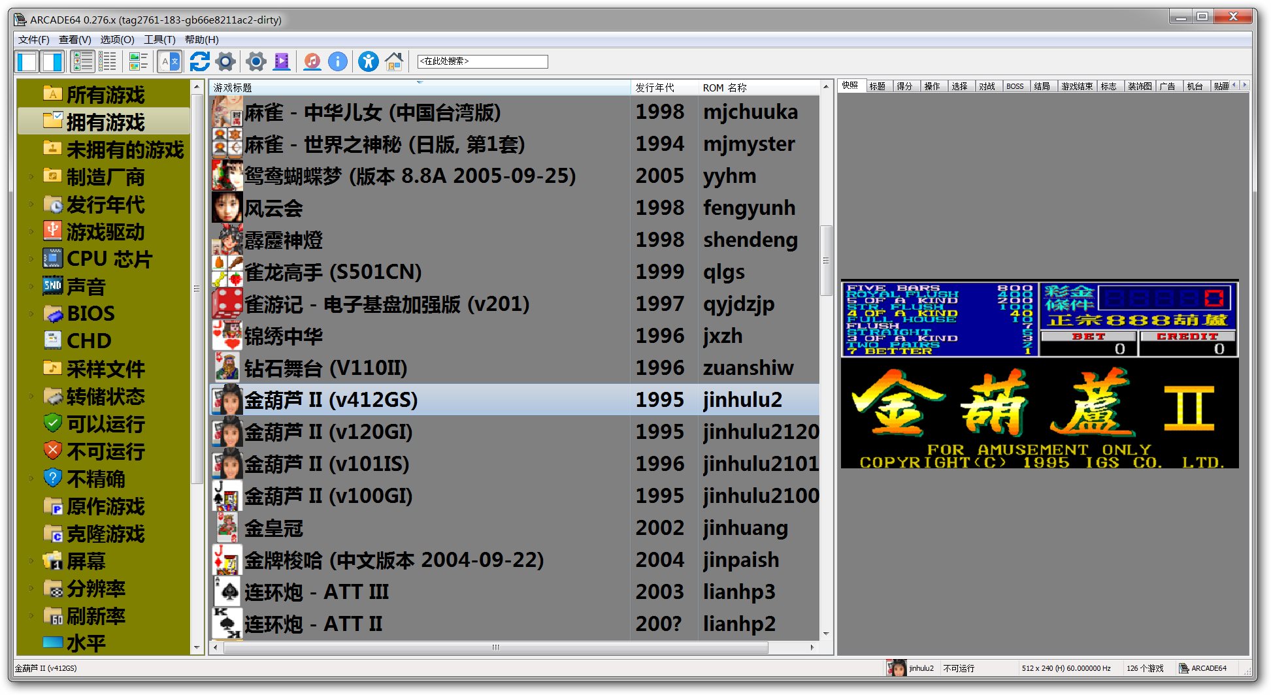Open the 查看(V) menu
The width and height of the screenshot is (1271, 695).
tap(75, 39)
